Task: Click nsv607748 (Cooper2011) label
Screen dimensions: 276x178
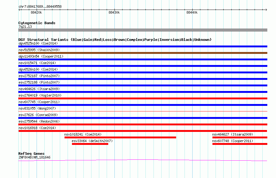Action: coord(233,141)
